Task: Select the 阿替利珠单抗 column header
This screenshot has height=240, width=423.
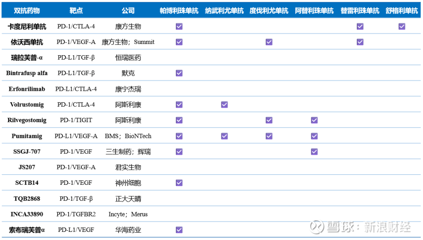Action: [x=314, y=11]
